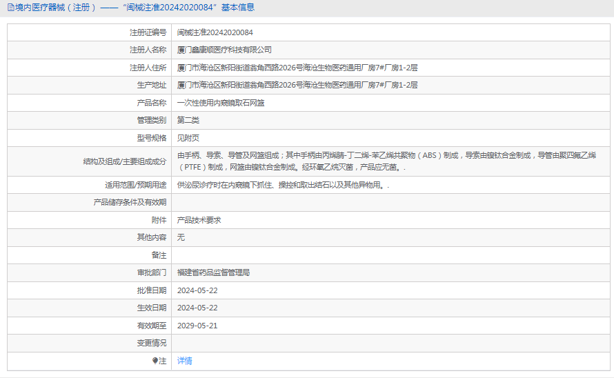Click the 注册证编号 label
The width and height of the screenshot is (614, 378).
tap(148, 32)
